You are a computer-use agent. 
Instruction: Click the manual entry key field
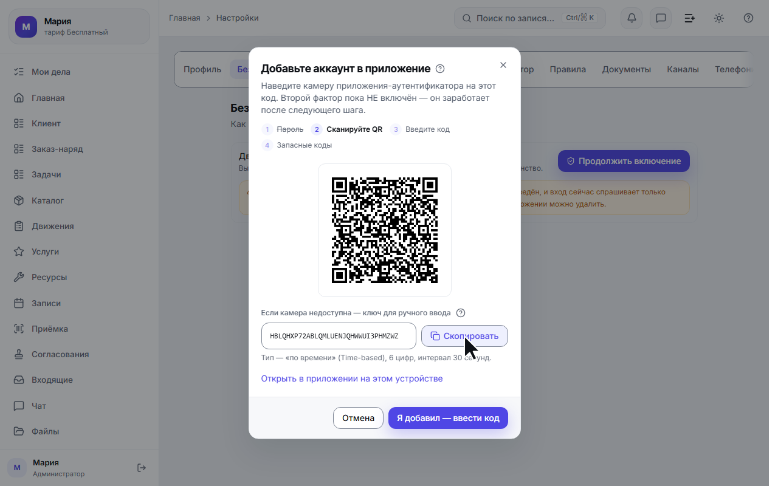[339, 336]
